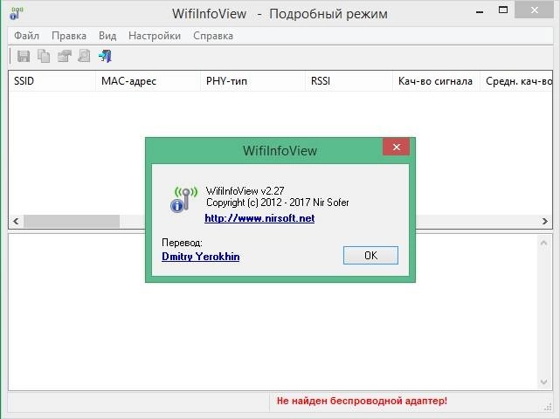Screen dimensions: 560x419
Task: Click the Exit toolbar icon
Action: [106, 56]
